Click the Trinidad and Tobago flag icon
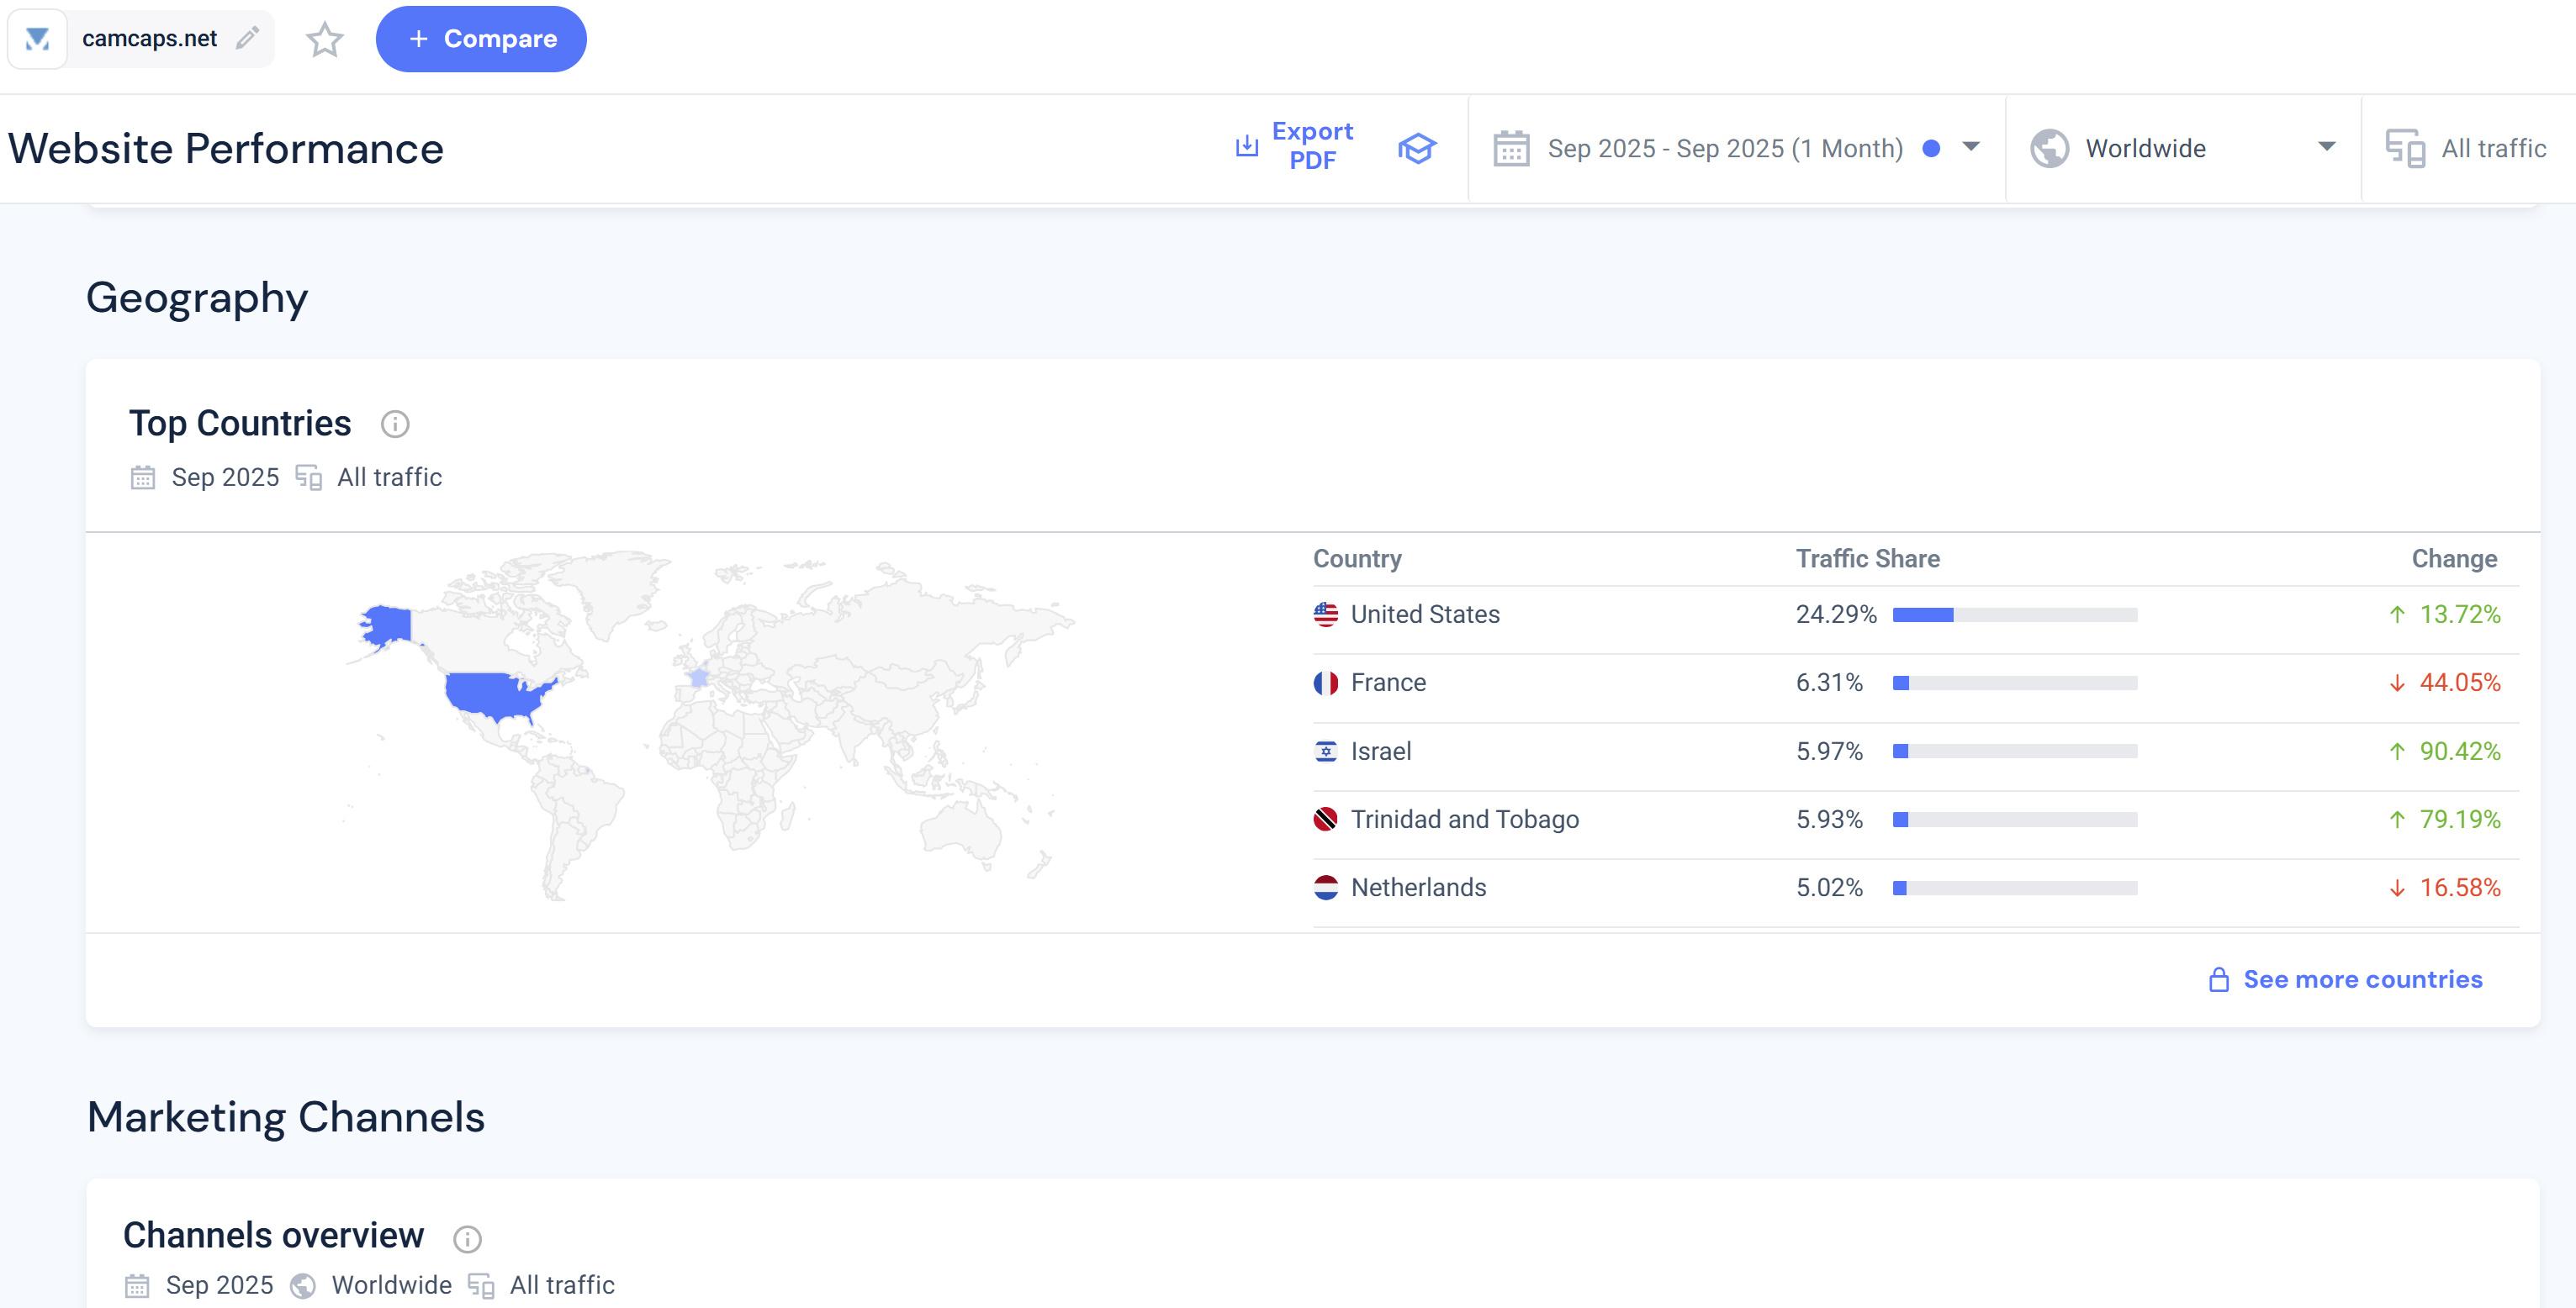Screen dimensions: 2576x1308 (x=1325, y=820)
